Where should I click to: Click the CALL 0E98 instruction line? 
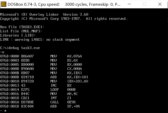(x=38, y=102)
